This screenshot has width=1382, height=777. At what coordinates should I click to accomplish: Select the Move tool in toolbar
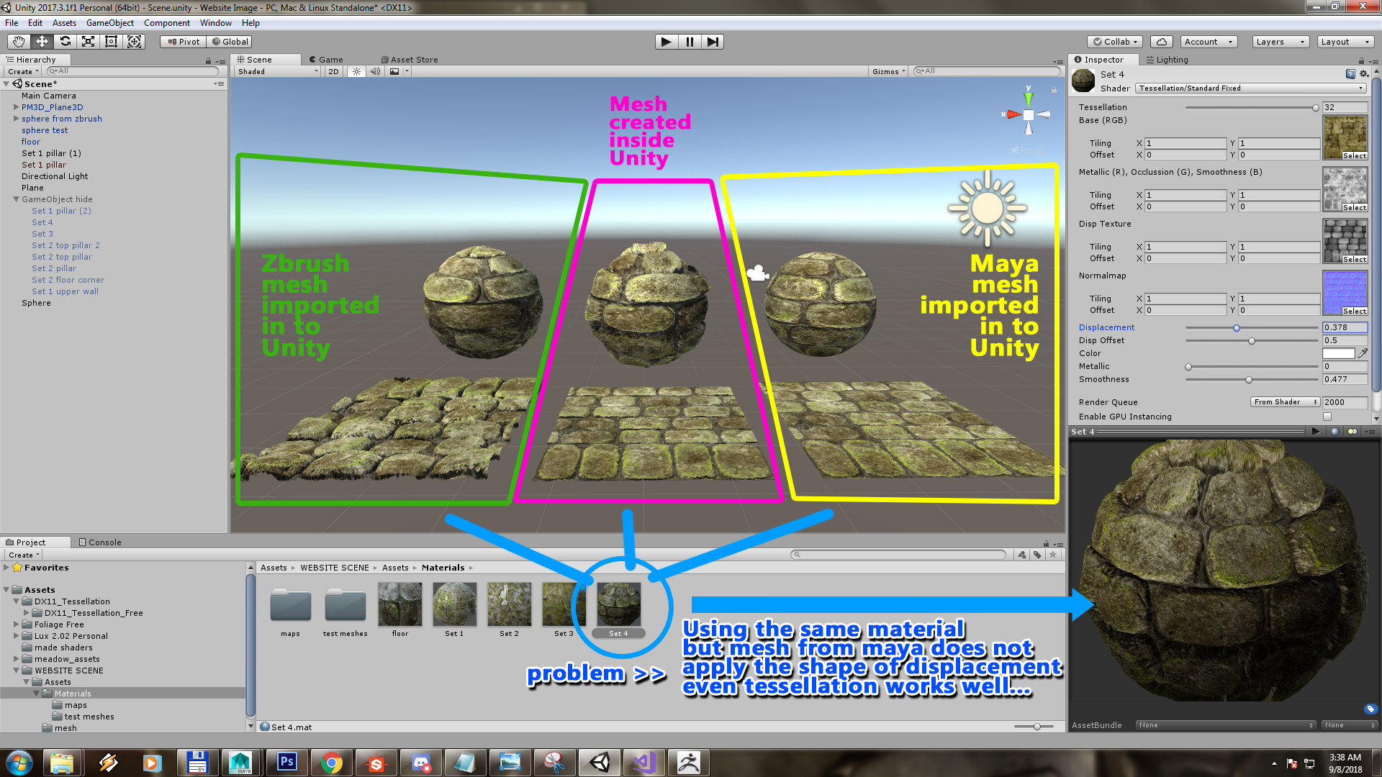point(42,42)
